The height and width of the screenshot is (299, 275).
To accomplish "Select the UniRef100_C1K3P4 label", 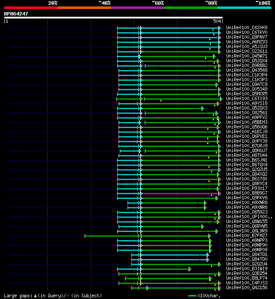I will point(247,75).
